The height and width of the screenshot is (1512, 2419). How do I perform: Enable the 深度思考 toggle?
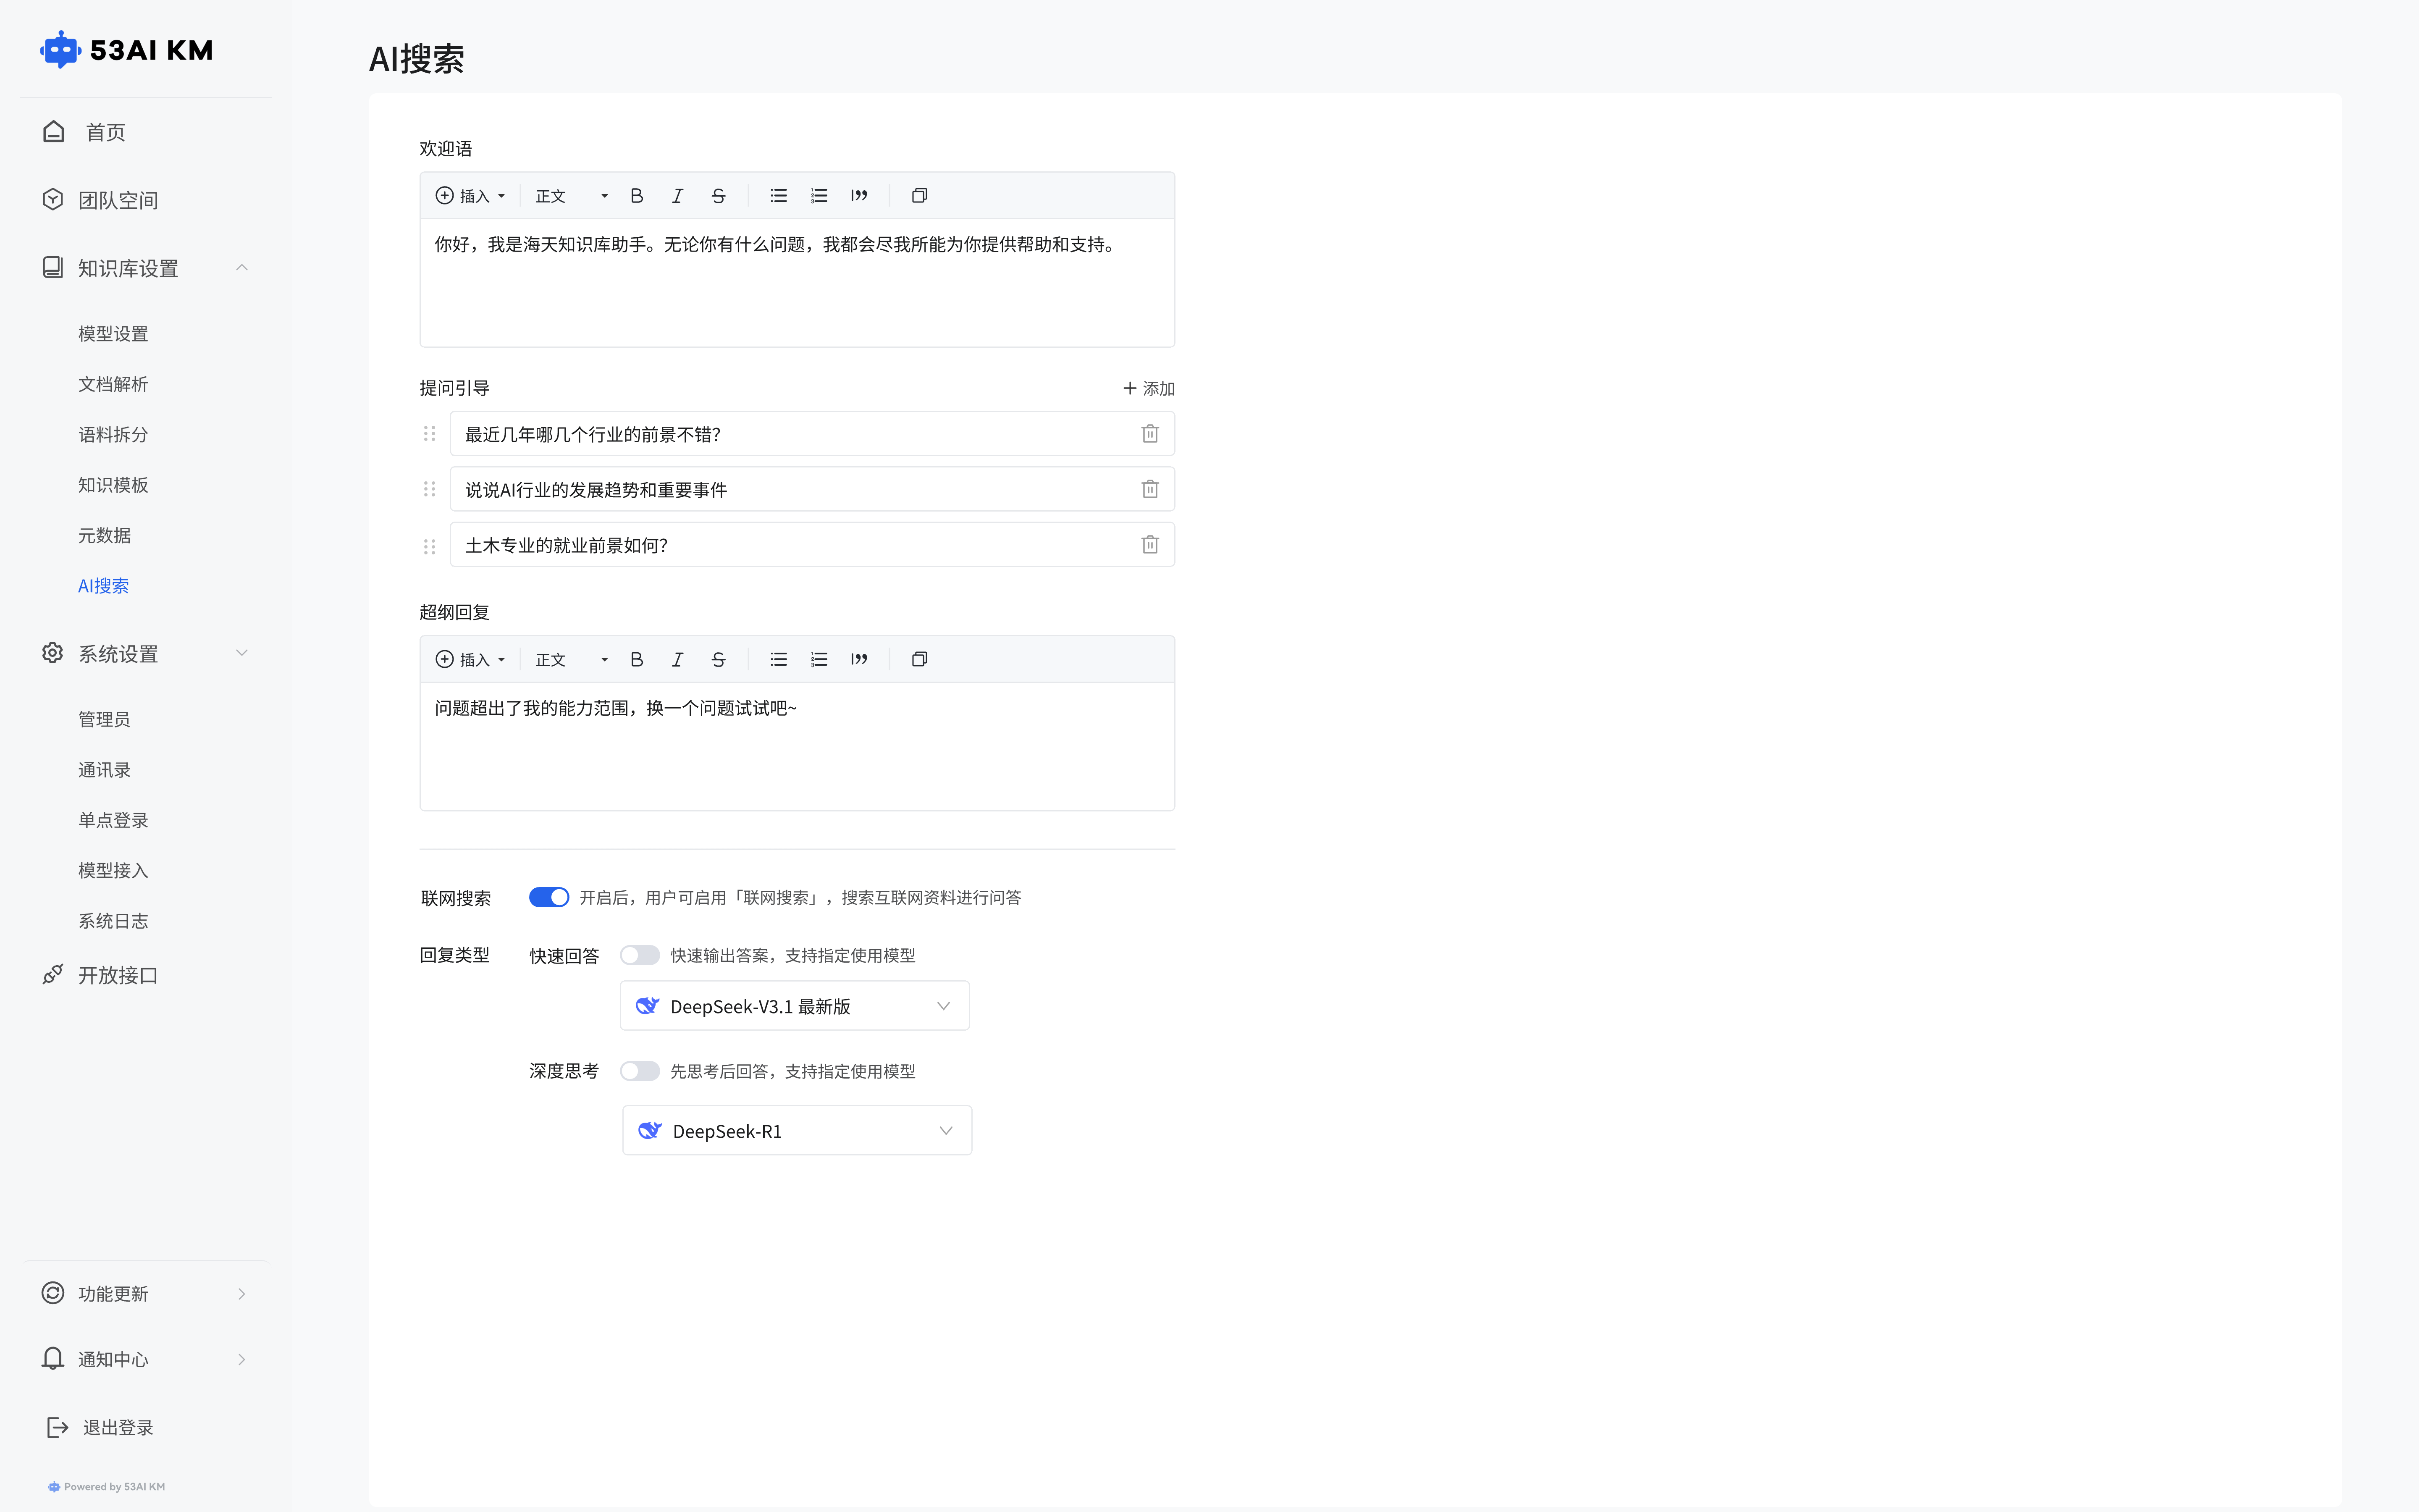tap(640, 1071)
